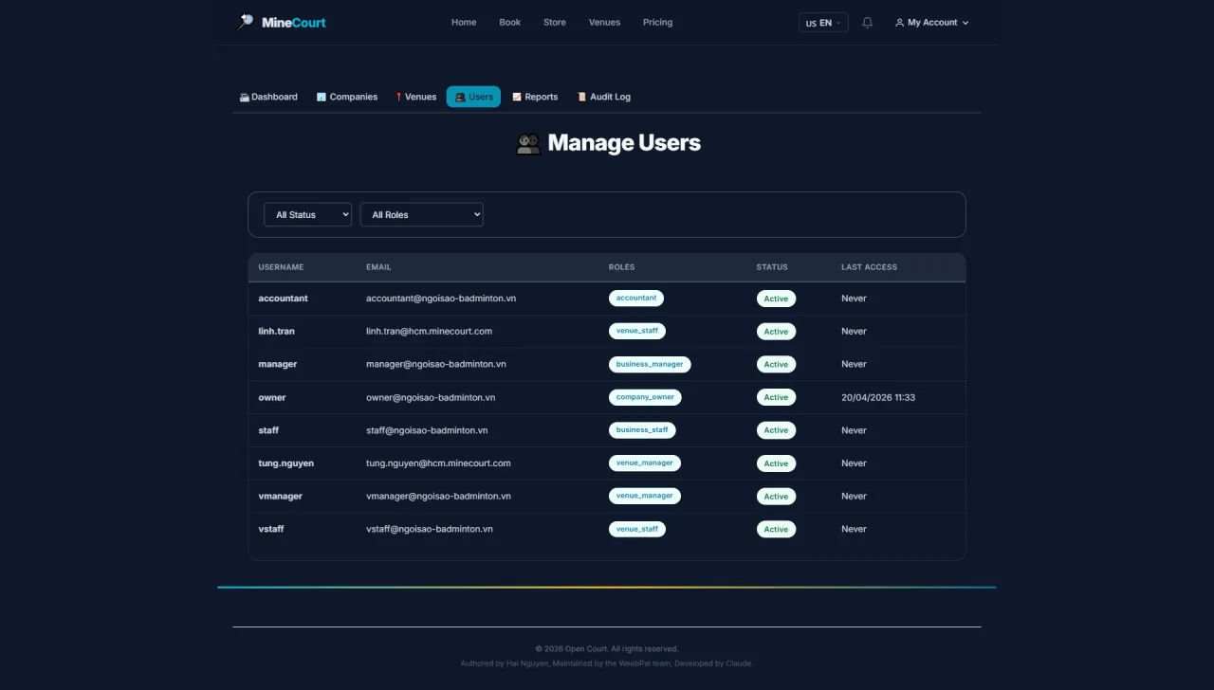Click email vstaff@ngoisao-badminton.vn

430,529
